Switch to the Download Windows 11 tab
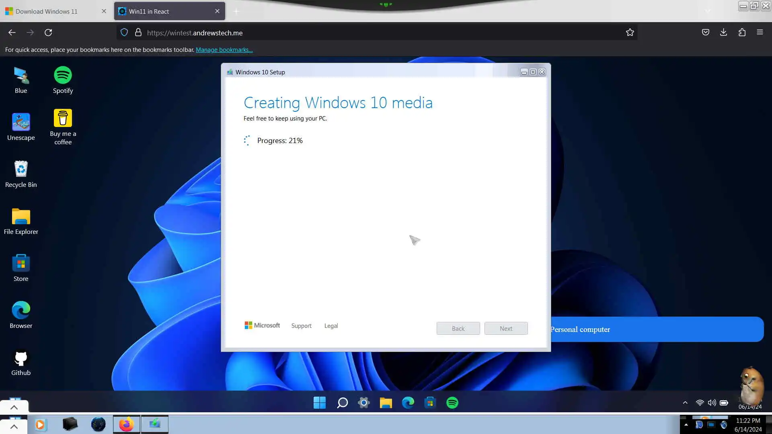Image resolution: width=772 pixels, height=434 pixels. point(47,11)
